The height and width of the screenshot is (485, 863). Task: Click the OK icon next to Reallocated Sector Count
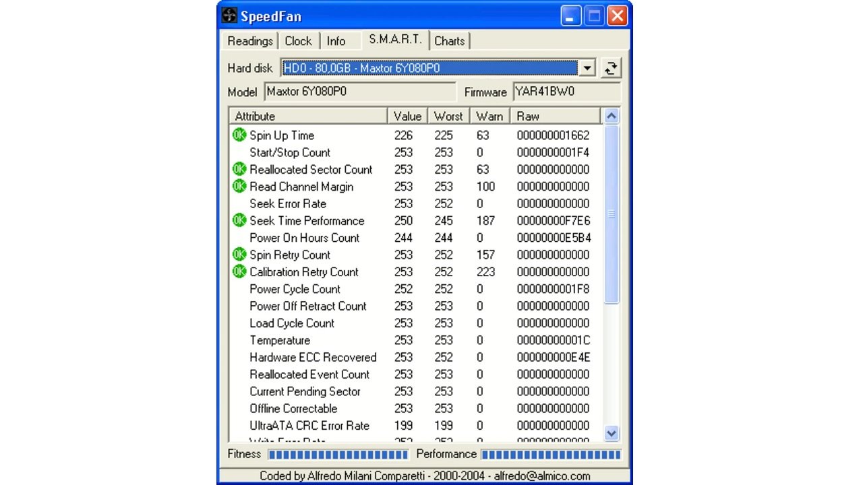[239, 169]
